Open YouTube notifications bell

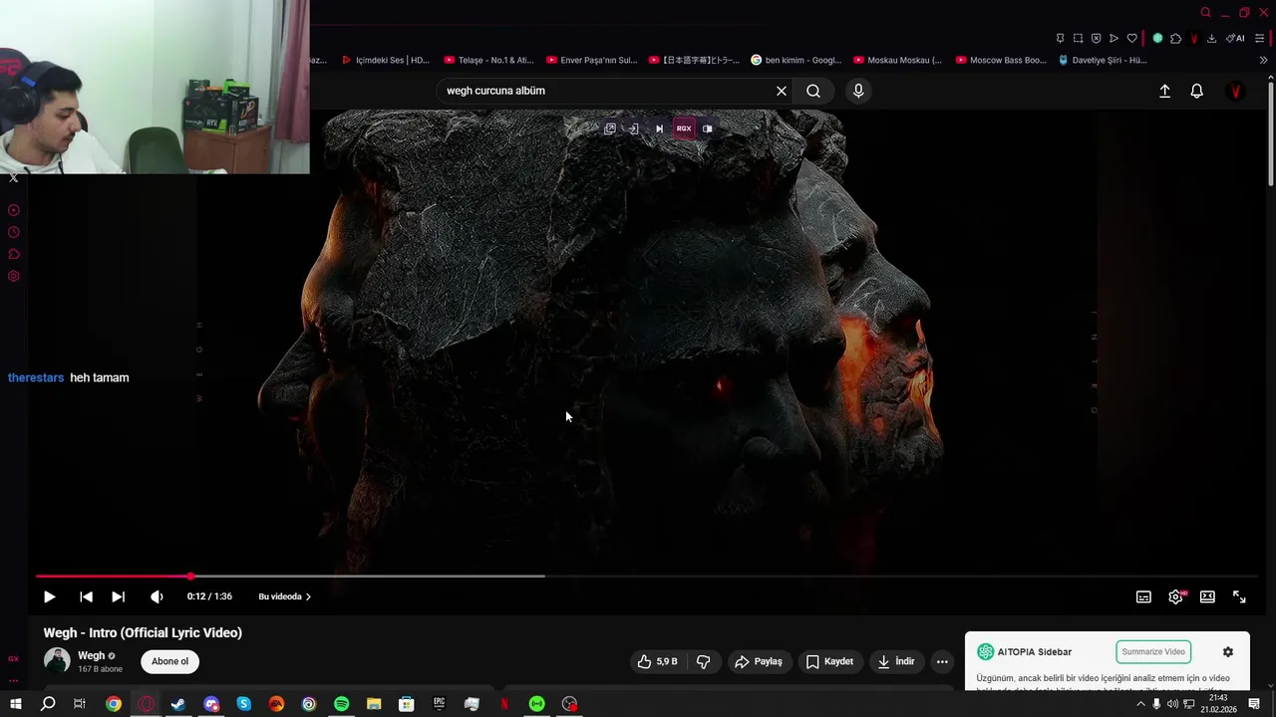point(1197,91)
